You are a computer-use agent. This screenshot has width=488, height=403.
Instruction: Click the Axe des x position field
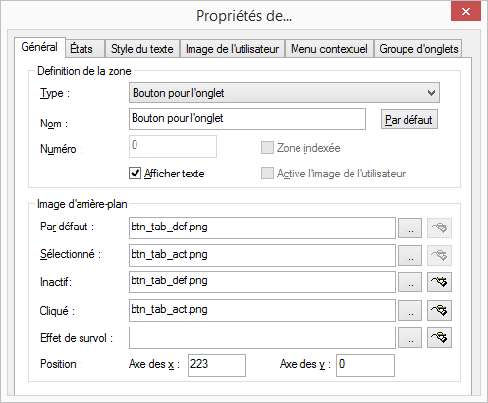[x=217, y=365]
